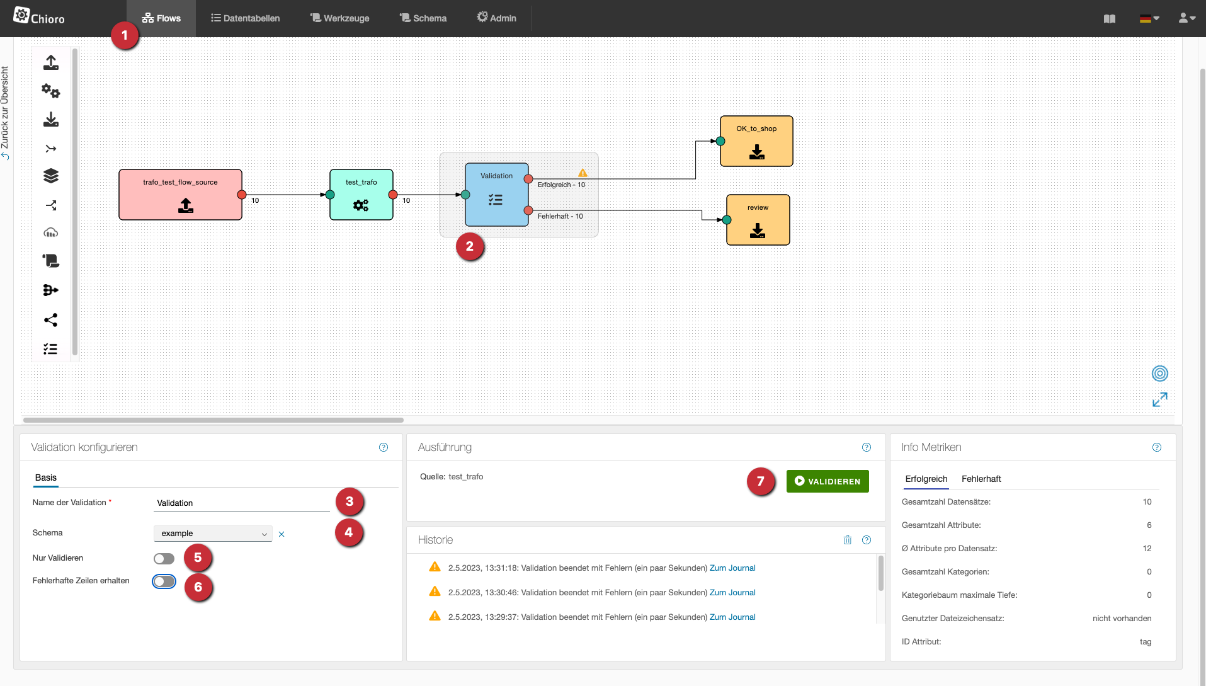
Task: Toggle the Nur Validieren switch
Action: coord(164,559)
